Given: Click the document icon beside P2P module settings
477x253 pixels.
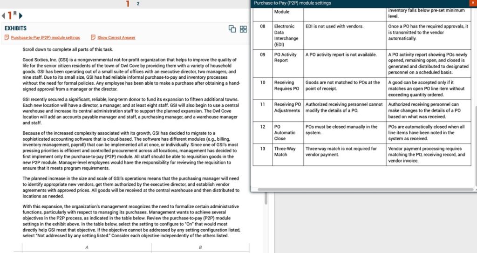Looking at the screenshot, I should click(x=7, y=38).
